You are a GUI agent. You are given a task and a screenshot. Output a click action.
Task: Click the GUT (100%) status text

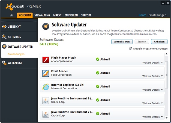(49, 44)
